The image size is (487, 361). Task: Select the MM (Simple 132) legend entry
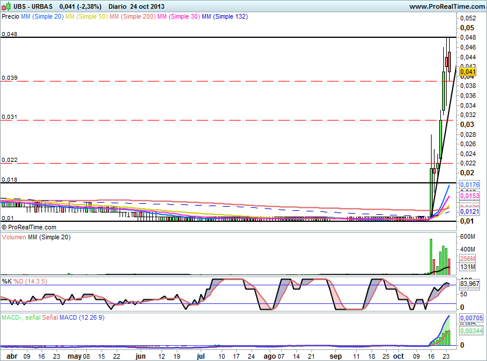point(225,17)
